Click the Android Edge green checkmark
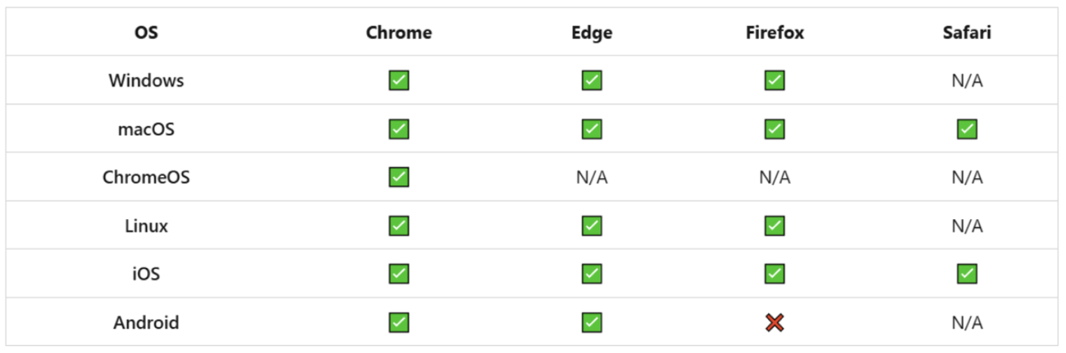 tap(592, 322)
